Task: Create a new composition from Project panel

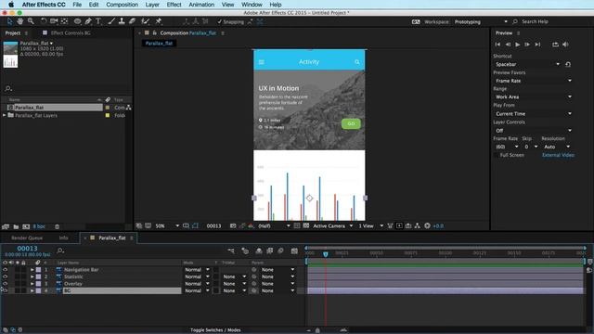Action: (x=26, y=226)
